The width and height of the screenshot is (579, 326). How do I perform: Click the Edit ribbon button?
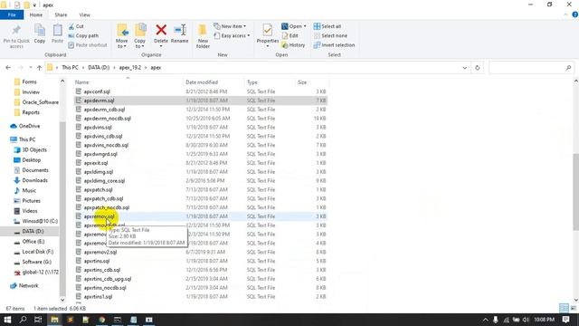(x=290, y=36)
